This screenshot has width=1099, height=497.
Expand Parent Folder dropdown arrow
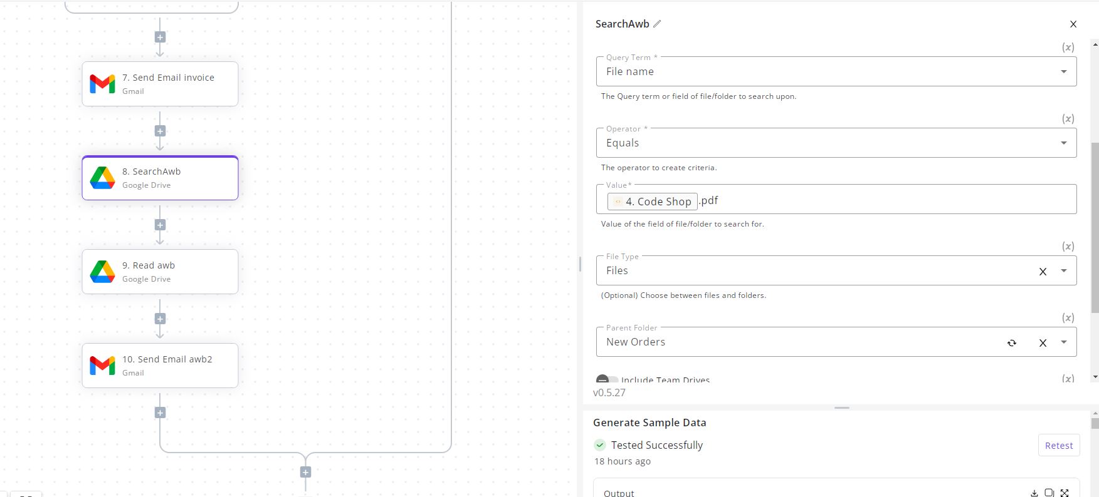click(x=1064, y=342)
